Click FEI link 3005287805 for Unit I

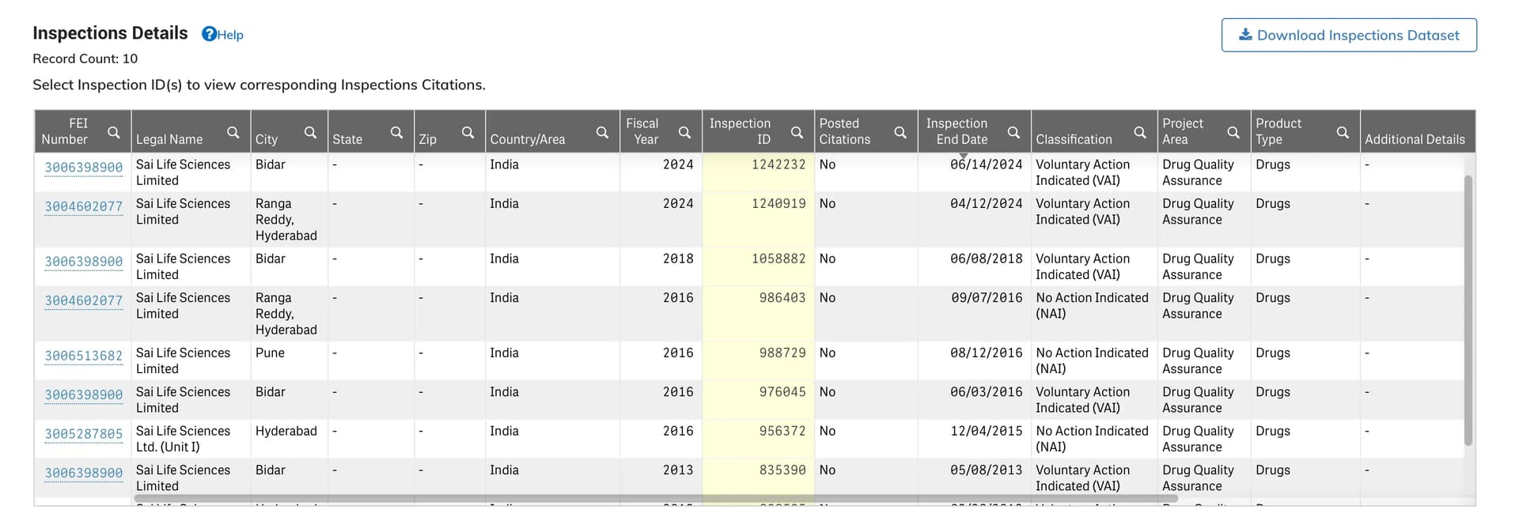84,434
